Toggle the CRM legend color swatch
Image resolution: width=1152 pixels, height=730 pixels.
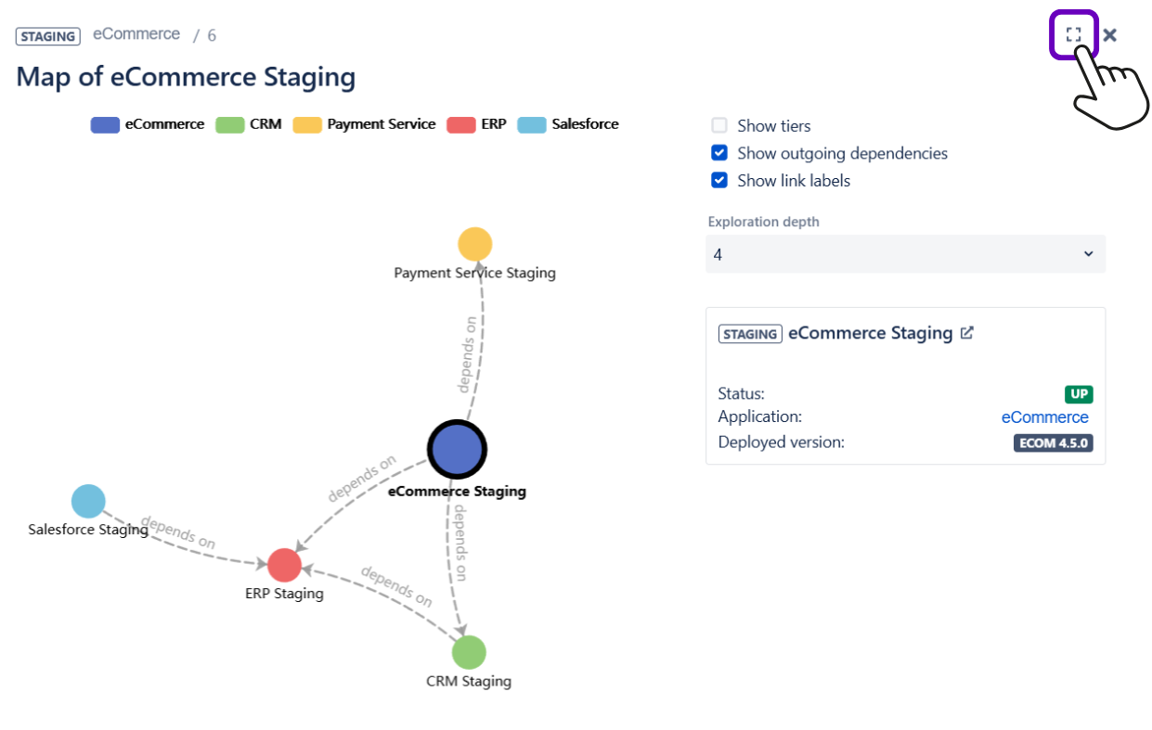[229, 124]
